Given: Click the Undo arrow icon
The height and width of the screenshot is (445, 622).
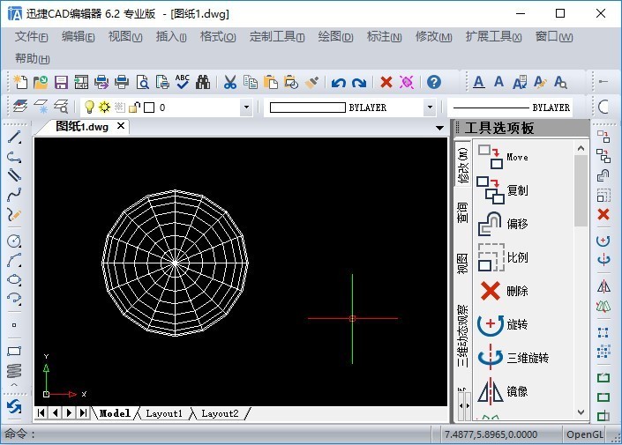Looking at the screenshot, I should (339, 83).
